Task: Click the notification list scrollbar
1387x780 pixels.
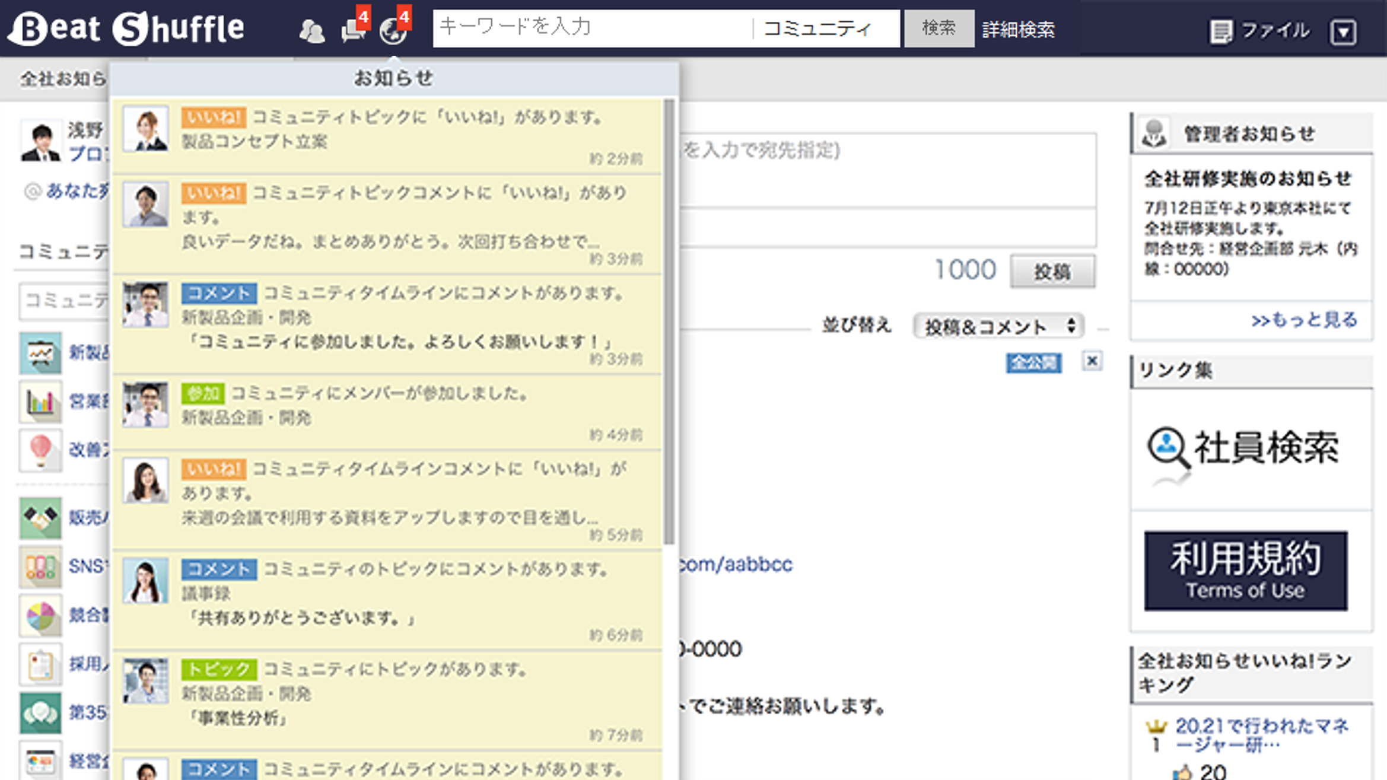Action: [x=669, y=320]
